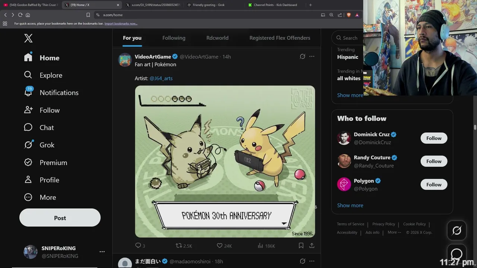Bookmark the VideoArtGame post
477x268 pixels.
point(301,246)
